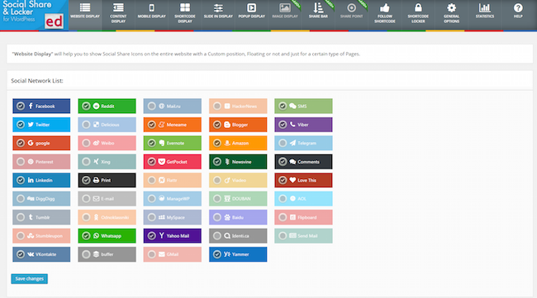Click the Weibo icon
Screen dimensions: 537x298
click(x=96, y=143)
